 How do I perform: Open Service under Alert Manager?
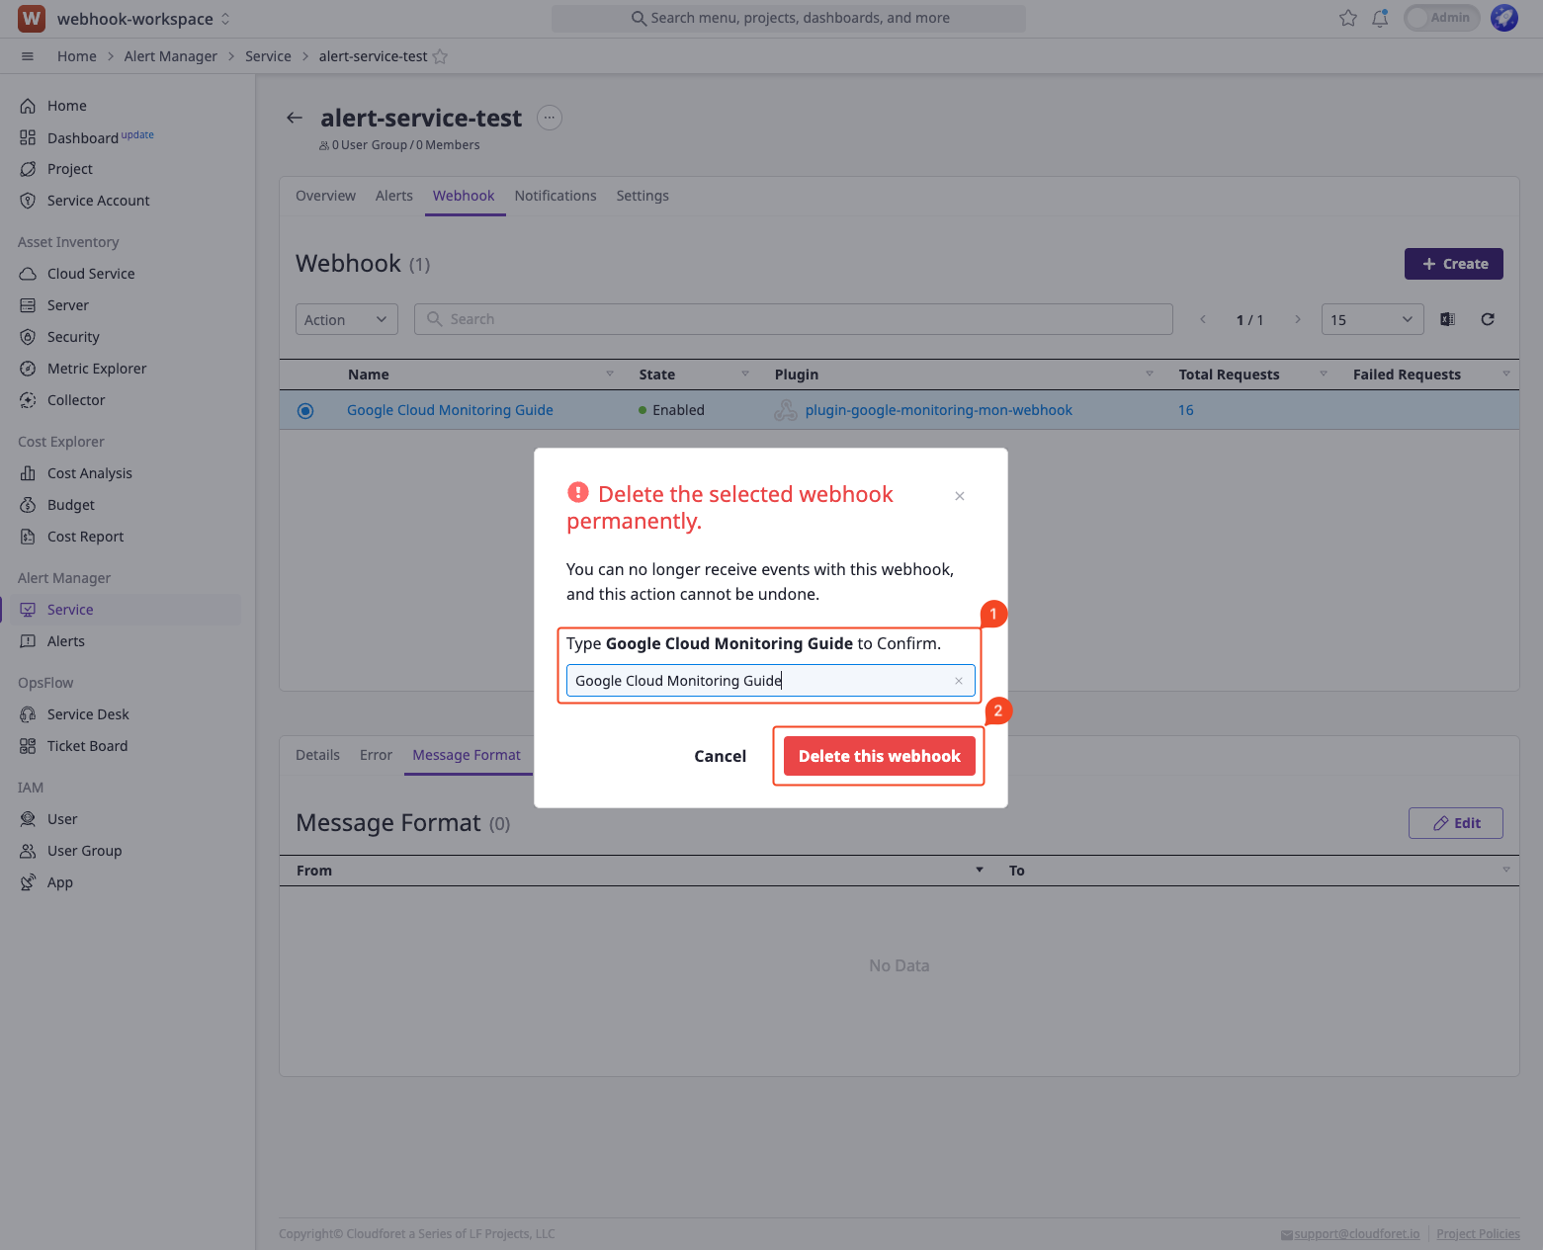click(70, 610)
